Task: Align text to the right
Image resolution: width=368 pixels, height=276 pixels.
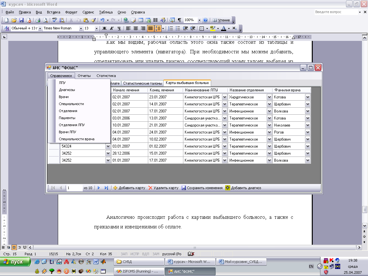Action: tap(143, 28)
